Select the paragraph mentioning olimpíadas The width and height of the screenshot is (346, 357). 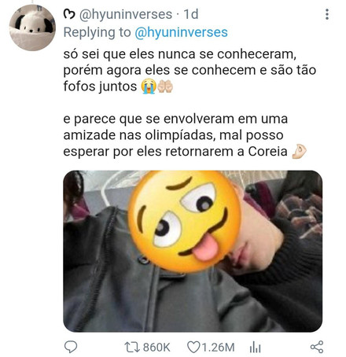185,135
